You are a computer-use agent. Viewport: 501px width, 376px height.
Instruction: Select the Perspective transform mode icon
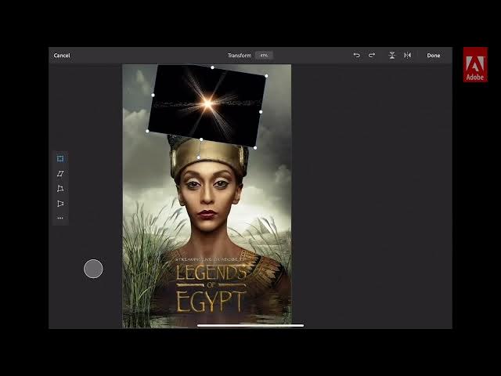tap(60, 204)
